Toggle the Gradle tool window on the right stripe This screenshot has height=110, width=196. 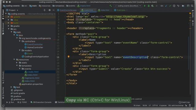(193, 14)
